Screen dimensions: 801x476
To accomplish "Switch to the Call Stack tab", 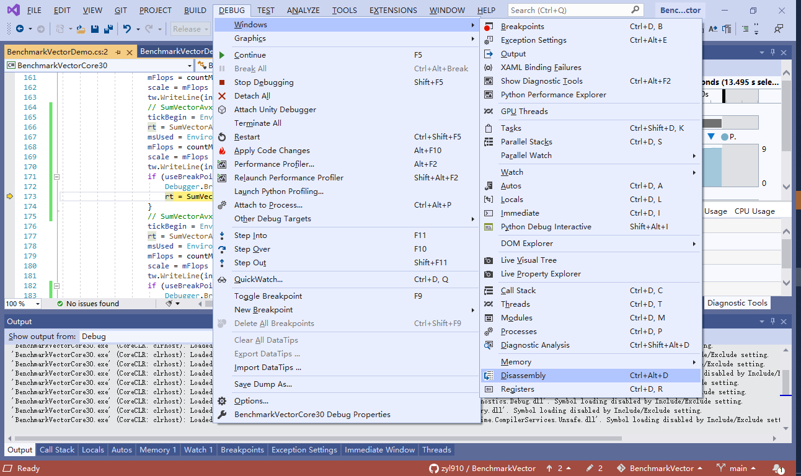I will [x=57, y=450].
